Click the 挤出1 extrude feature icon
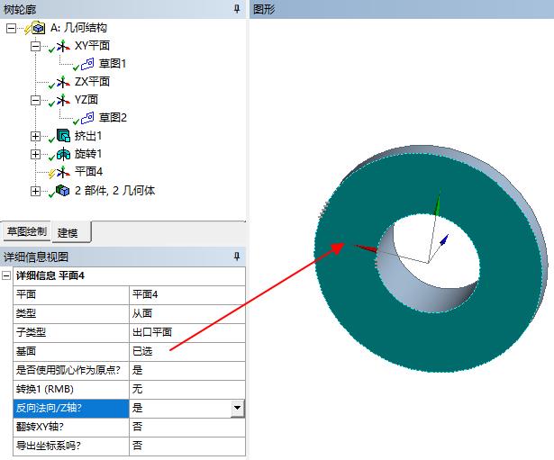 point(62,136)
